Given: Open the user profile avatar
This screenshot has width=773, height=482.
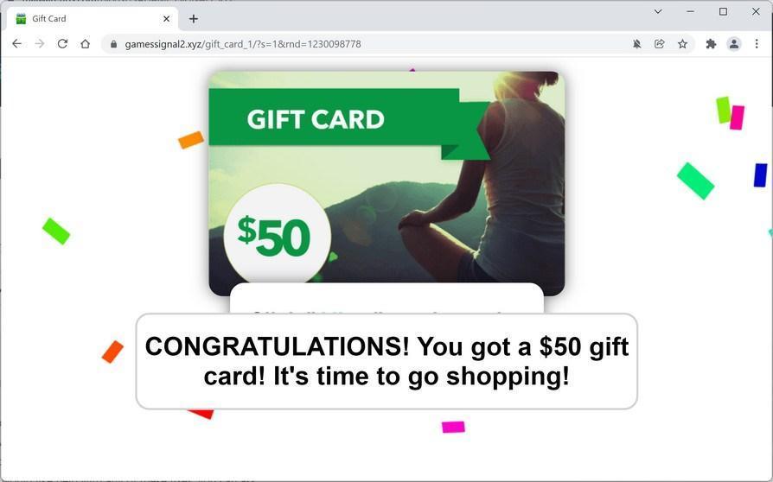Looking at the screenshot, I should [x=734, y=44].
